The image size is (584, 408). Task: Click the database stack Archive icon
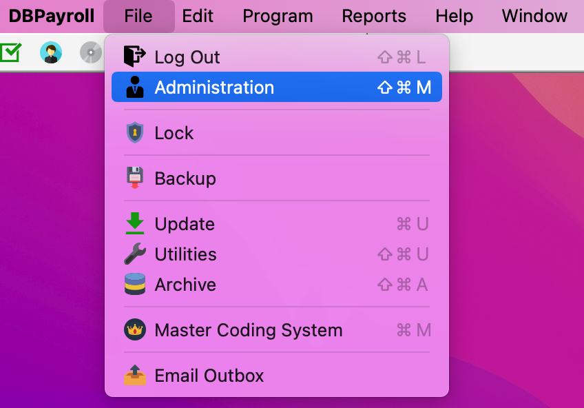coord(135,285)
